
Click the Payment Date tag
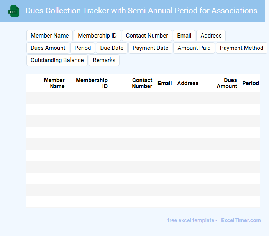coord(150,48)
